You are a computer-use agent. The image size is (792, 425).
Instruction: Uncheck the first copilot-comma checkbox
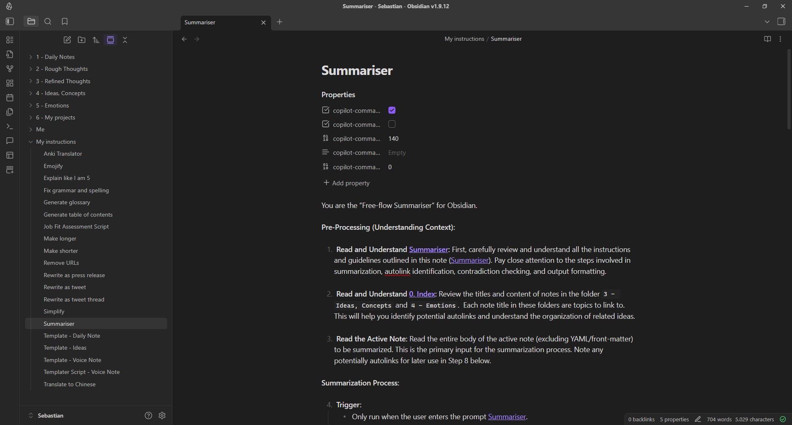coord(392,110)
